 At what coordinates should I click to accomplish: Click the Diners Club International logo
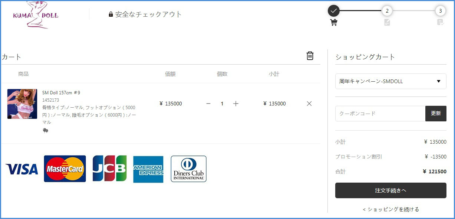[x=188, y=169]
